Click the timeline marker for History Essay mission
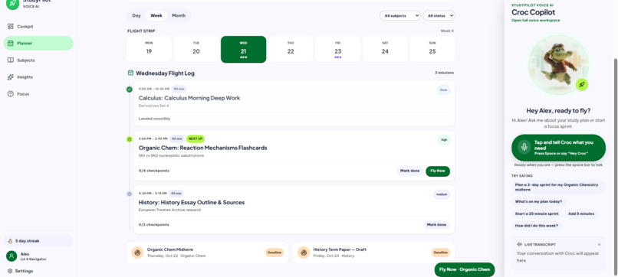The width and height of the screenshot is (618, 277). tap(130, 194)
